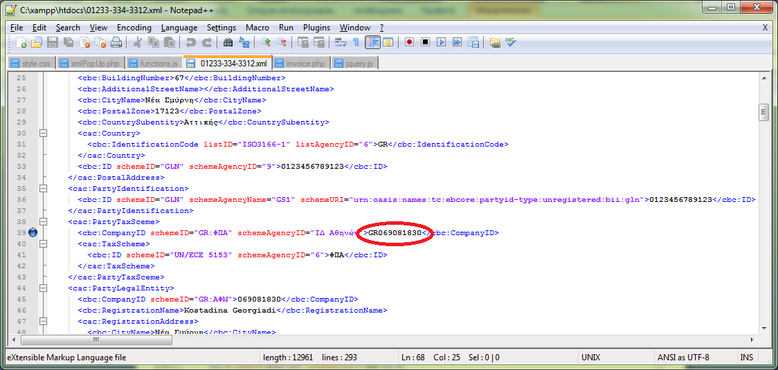Screen dimensions: 778x370
Task: Toggle Show All Characters pilcrow button
Action: [356, 43]
